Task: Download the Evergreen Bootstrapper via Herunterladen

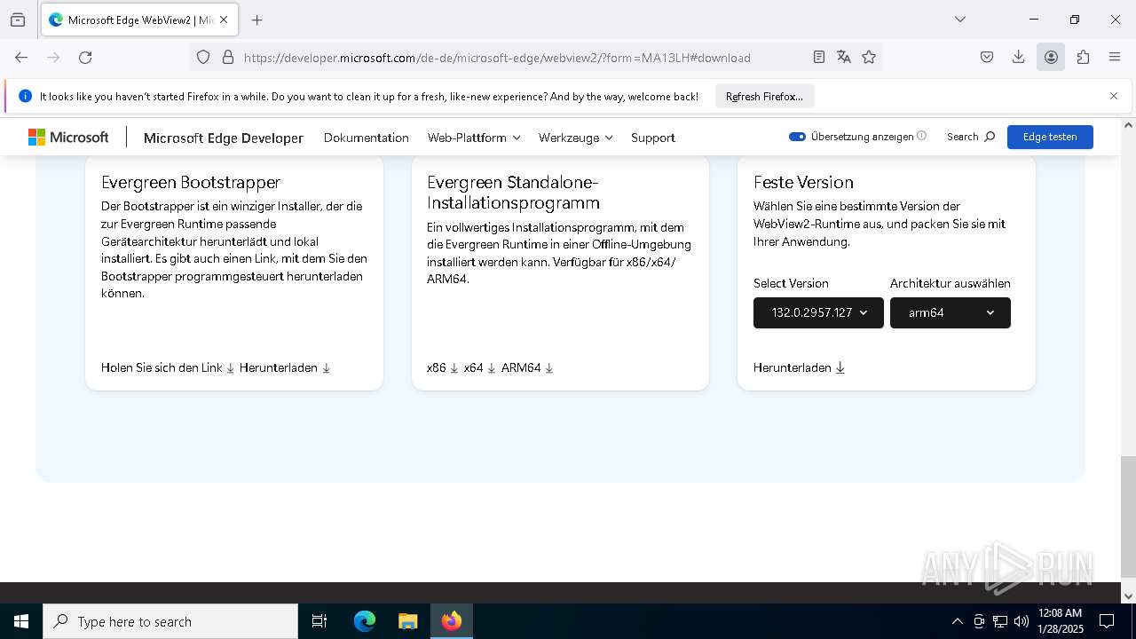Action: coord(285,367)
